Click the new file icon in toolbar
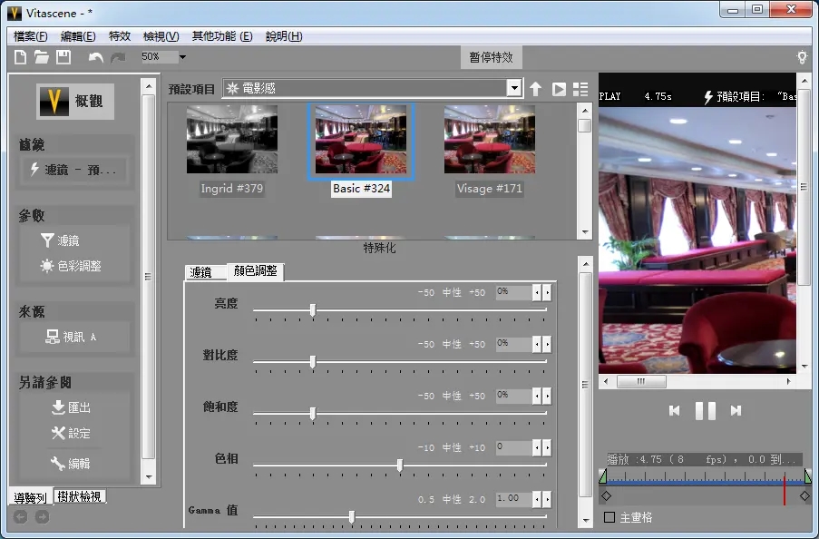Image resolution: width=819 pixels, height=539 pixels. [x=21, y=57]
